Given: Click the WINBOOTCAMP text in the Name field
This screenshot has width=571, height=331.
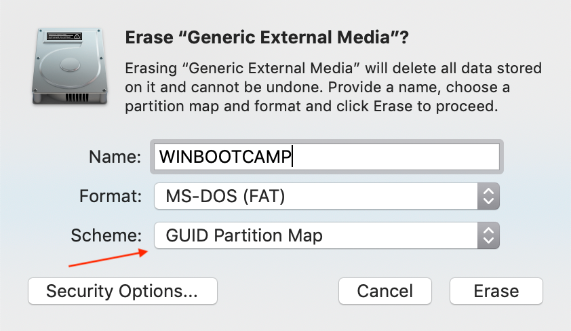Looking at the screenshot, I should coord(225,157).
